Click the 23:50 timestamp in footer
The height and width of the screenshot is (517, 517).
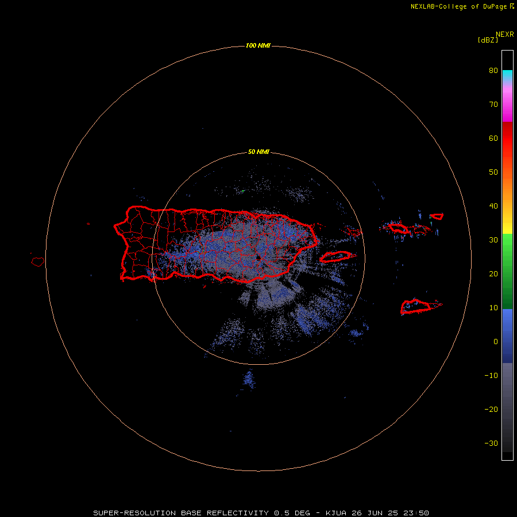point(416,513)
